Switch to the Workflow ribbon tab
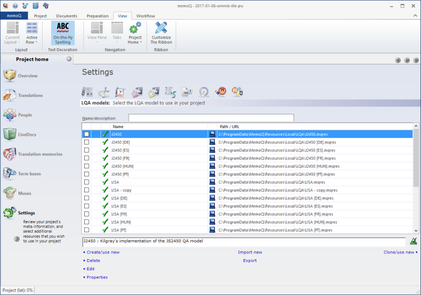The height and width of the screenshot is (295, 421). pos(145,16)
